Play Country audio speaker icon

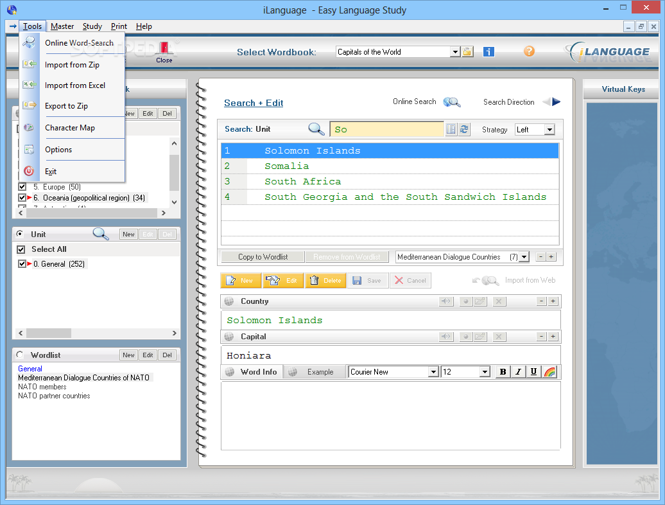[446, 301]
